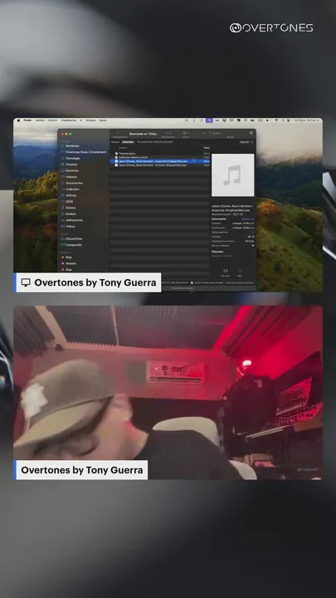This screenshot has height=598, width=336.
Task: Click the Más button in preview pane
Action: 240,272
